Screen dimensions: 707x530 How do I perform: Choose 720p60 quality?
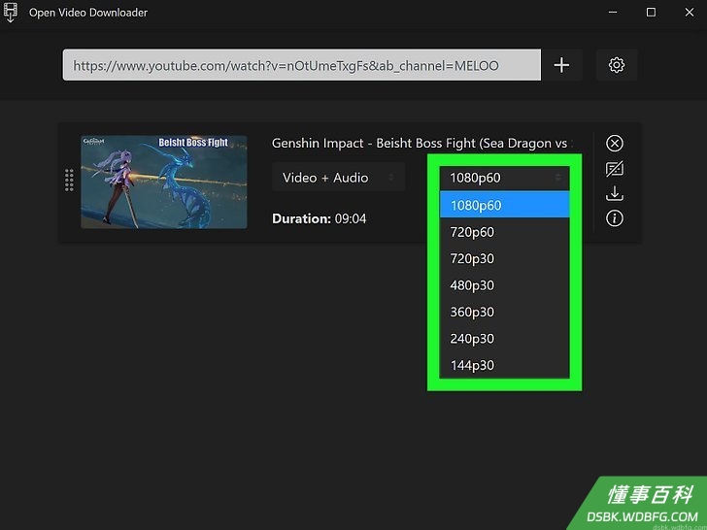tap(505, 232)
